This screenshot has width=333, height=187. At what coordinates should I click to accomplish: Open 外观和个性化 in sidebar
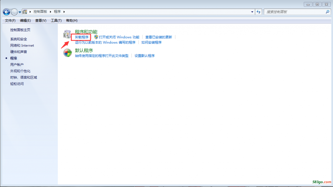click(x=20, y=71)
